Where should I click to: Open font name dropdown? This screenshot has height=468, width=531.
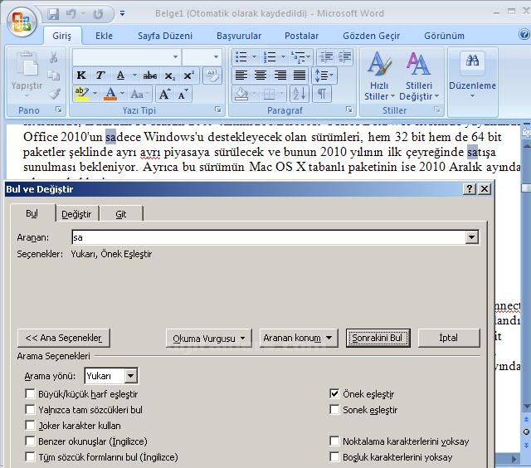(x=175, y=57)
